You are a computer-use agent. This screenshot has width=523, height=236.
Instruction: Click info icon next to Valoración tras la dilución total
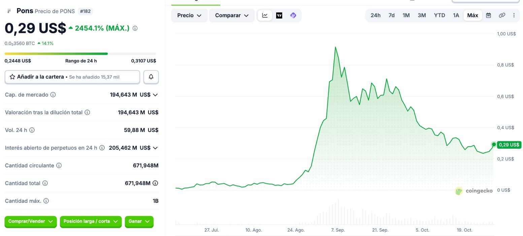pyautogui.click(x=87, y=112)
